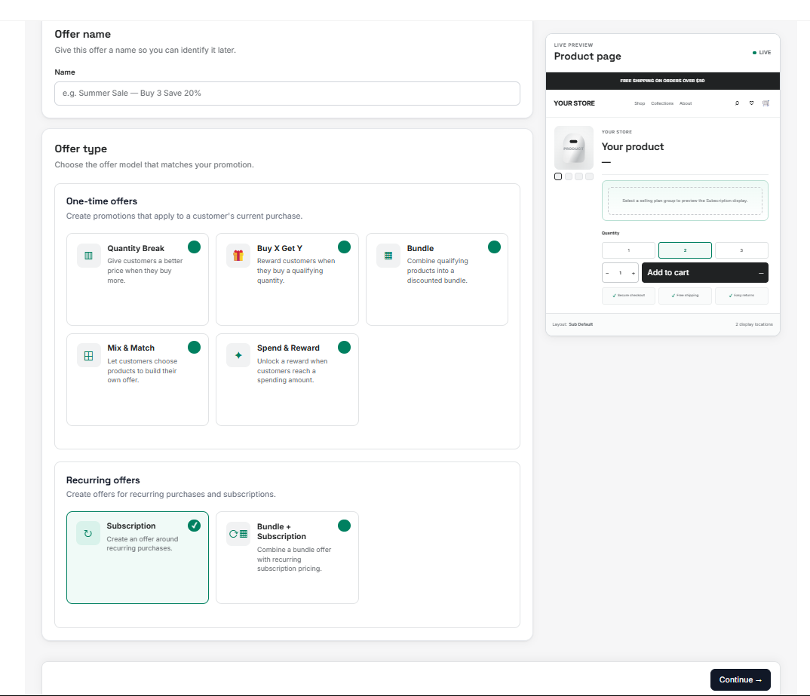This screenshot has width=810, height=696.
Task: Click the 'Spend & Reward' card title
Action: click(288, 348)
